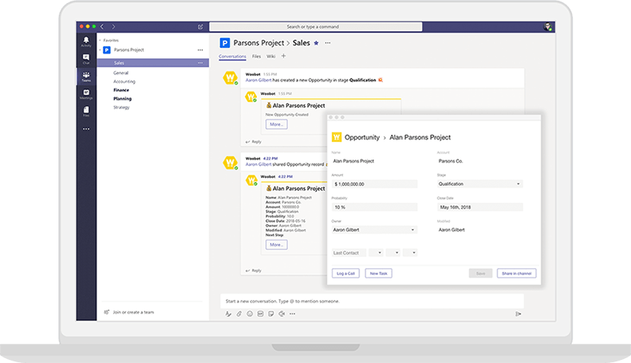This screenshot has height=363, width=631.
Task: Select the Teams sidebar icon
Action: 86,77
